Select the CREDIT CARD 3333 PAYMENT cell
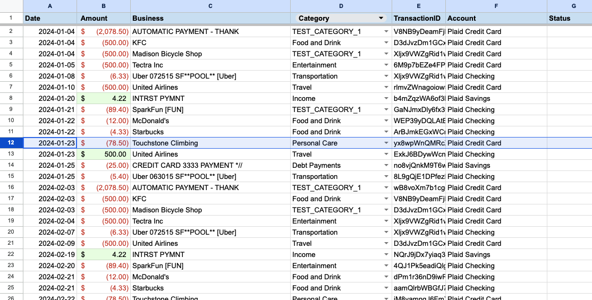Screen dimensions: 592x300 click(210, 166)
